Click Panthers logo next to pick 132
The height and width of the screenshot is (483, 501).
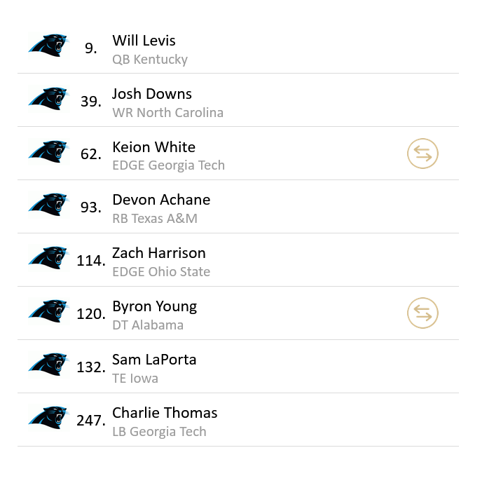tap(48, 366)
